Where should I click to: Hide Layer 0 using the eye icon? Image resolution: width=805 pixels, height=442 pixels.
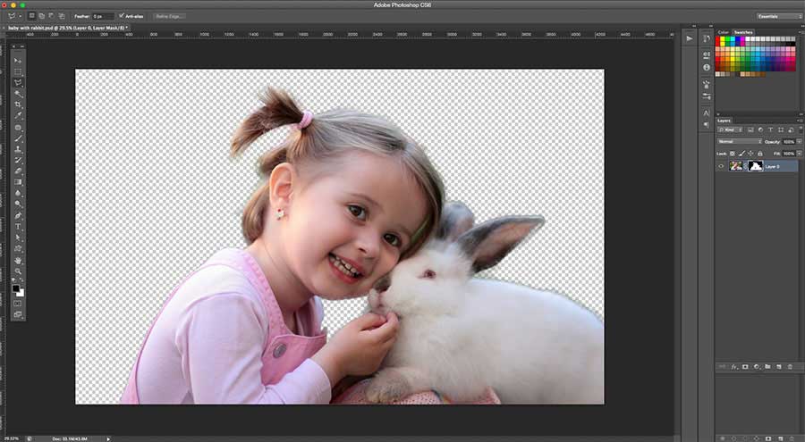pos(721,166)
